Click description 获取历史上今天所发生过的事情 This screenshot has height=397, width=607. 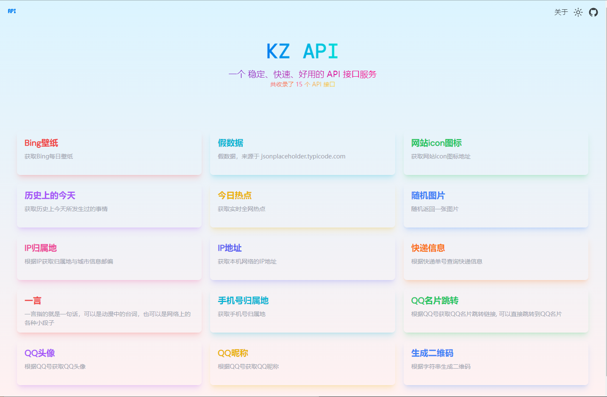[x=66, y=209]
